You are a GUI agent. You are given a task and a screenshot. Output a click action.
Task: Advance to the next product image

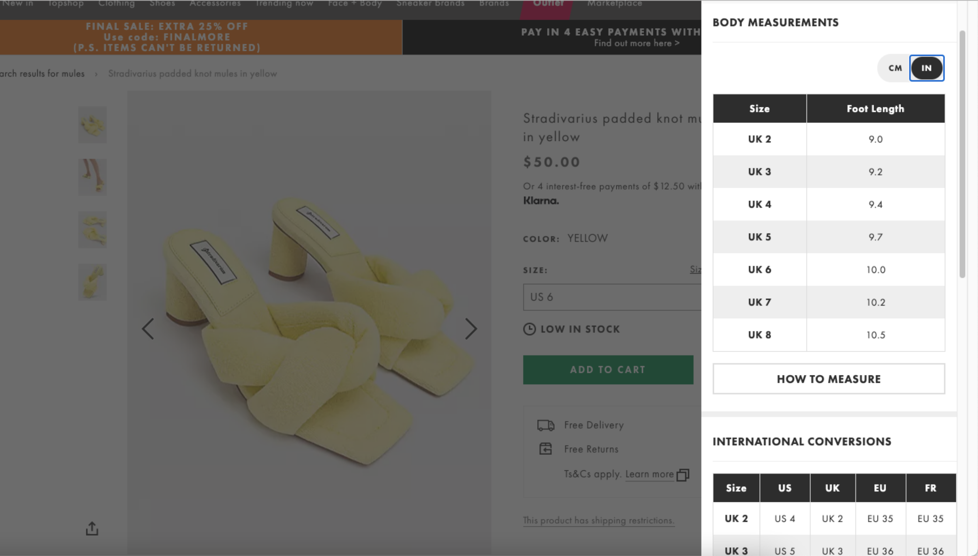(471, 328)
